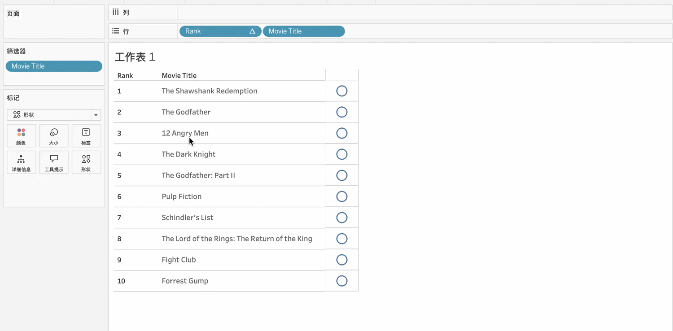Select circle mark for 12 Angry Men

point(342,133)
